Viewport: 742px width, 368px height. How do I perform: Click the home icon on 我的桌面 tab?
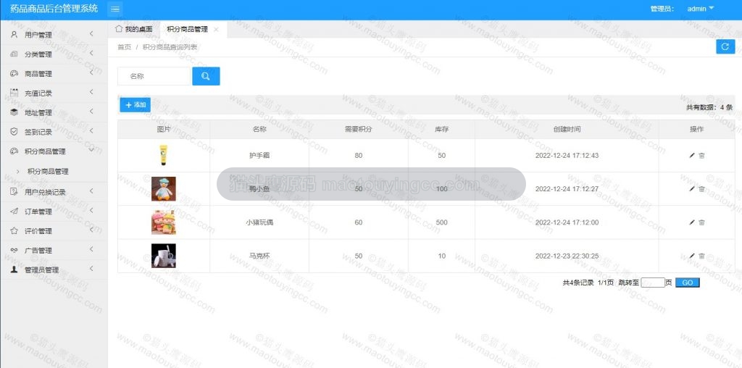pos(119,29)
